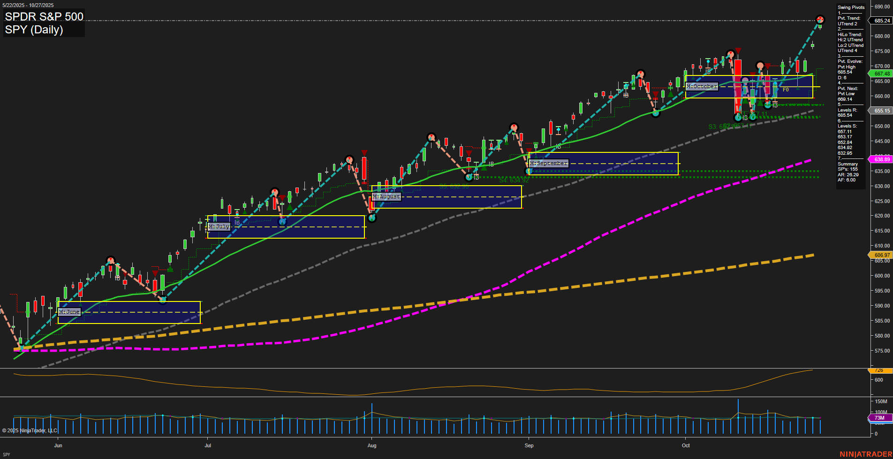The image size is (893, 459).
Task: Select the mid-August pivot high circle
Action: coord(431,137)
